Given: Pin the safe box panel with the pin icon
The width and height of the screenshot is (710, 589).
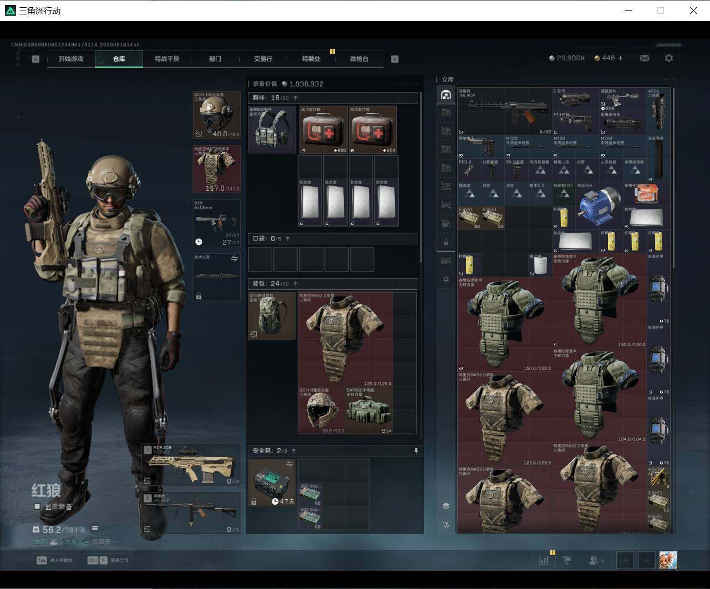Looking at the screenshot, I should coord(416,451).
